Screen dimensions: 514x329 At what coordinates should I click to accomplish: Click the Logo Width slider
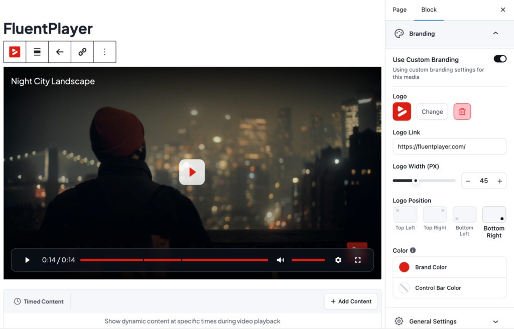[424, 181]
